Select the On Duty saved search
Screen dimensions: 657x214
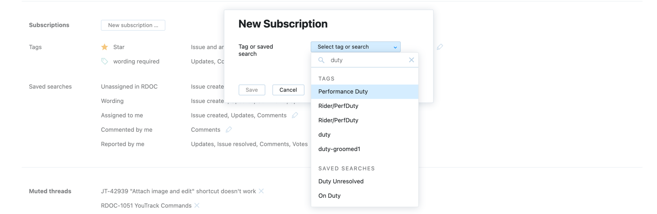tap(329, 196)
